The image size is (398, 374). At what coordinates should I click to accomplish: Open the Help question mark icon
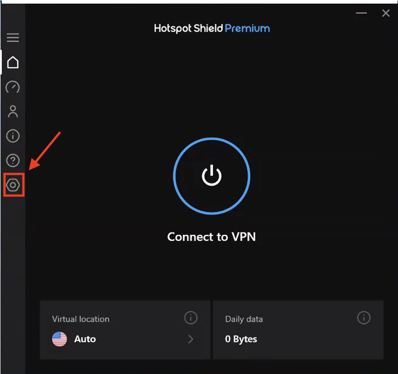(x=13, y=160)
